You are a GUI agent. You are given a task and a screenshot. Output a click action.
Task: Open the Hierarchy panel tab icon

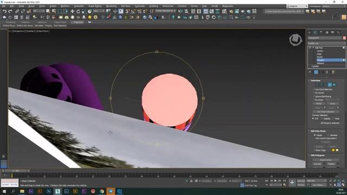coord(321,32)
